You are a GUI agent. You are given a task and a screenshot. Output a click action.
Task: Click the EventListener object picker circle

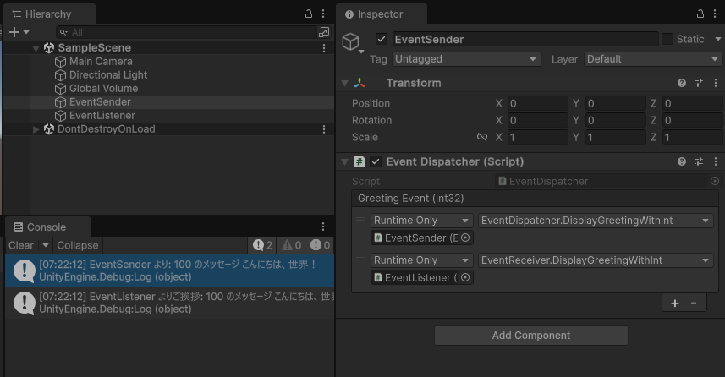465,277
